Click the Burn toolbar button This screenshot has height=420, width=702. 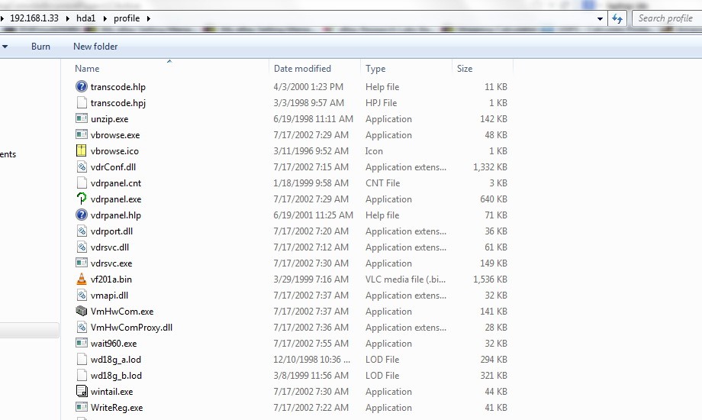click(40, 47)
